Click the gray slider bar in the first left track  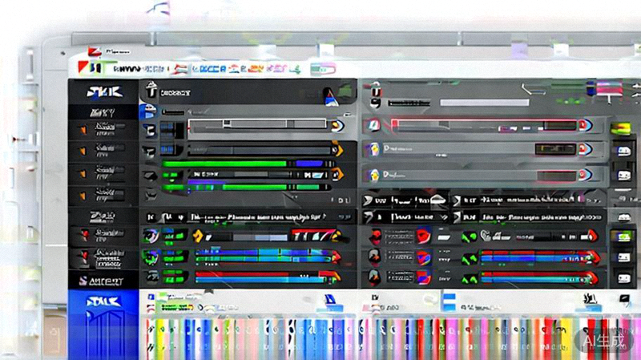(x=256, y=125)
